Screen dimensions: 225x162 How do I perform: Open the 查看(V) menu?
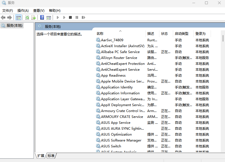pos(39,11)
